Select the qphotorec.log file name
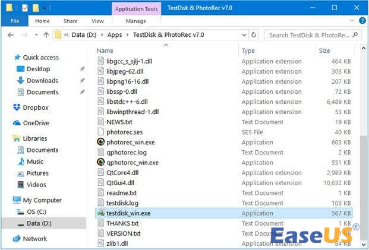The width and height of the screenshot is (369, 250). 127,153
